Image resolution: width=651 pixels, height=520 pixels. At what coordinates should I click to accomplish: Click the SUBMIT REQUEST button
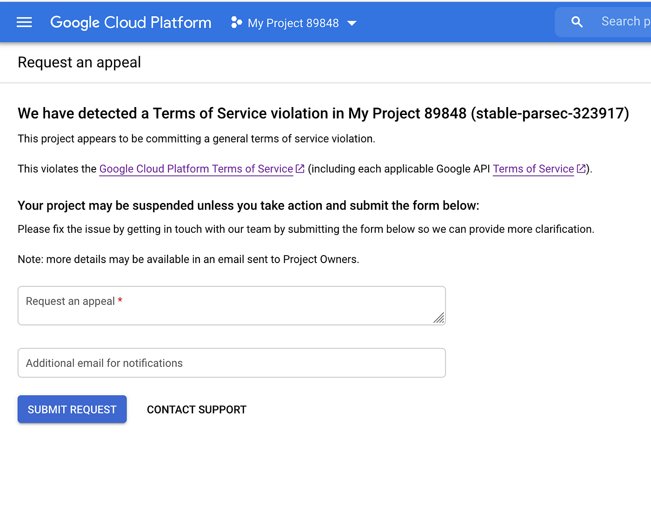72,409
